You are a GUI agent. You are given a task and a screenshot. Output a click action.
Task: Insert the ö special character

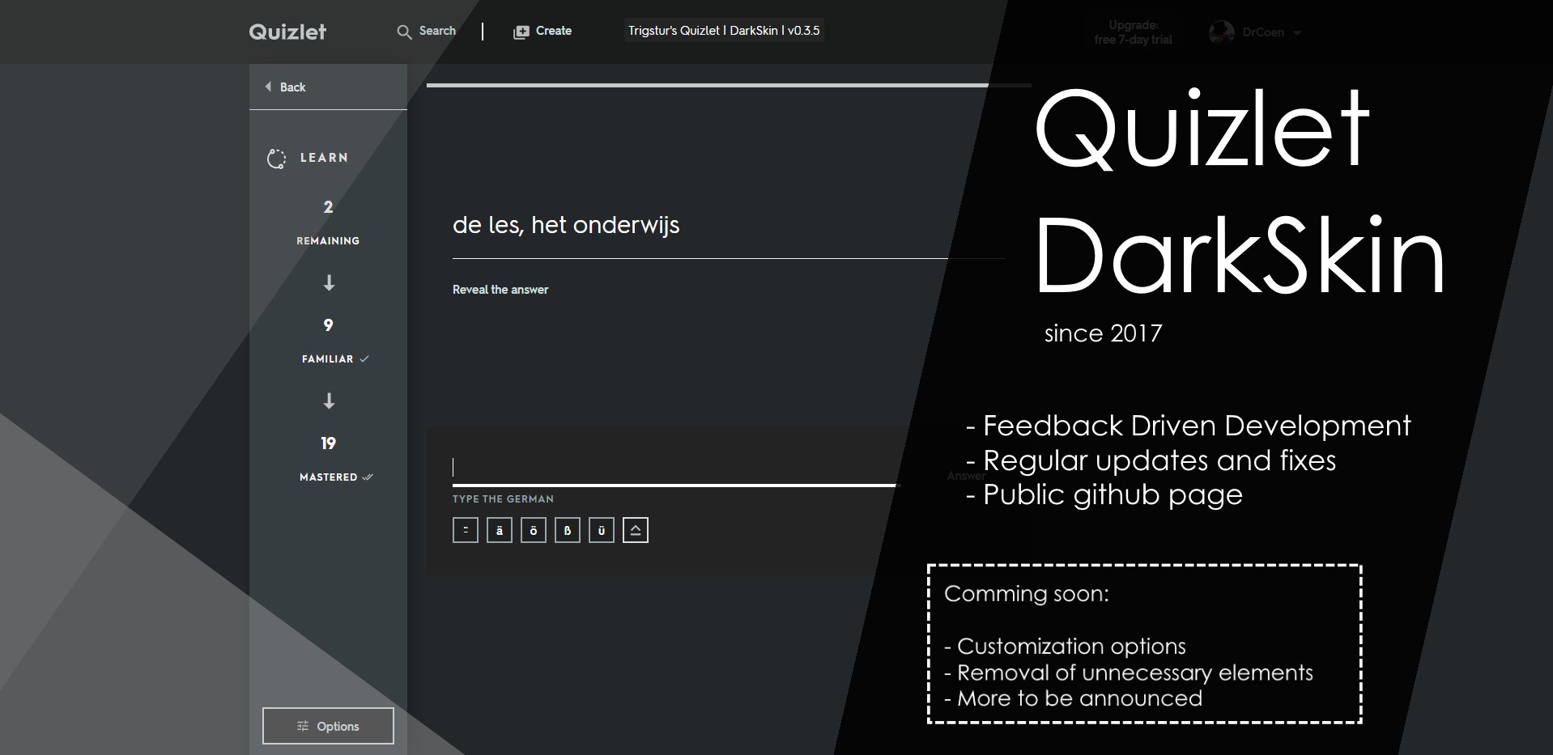click(533, 530)
